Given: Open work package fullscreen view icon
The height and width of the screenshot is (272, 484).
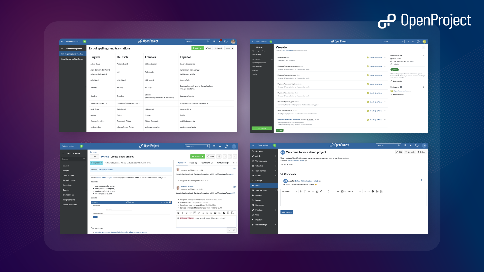Looking at the screenshot, I should pos(230,156).
